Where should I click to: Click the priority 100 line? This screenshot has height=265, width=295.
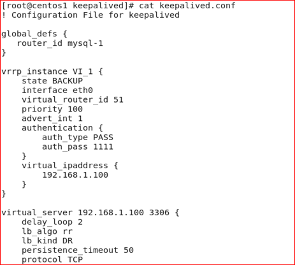(52, 109)
